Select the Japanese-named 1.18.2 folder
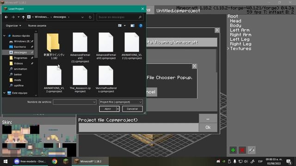This screenshot has height=166, width=296. tap(54, 46)
